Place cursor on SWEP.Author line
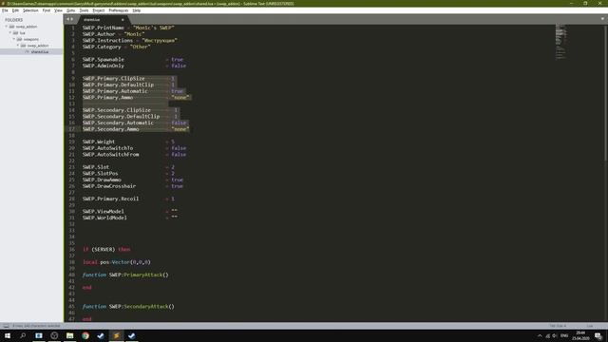 (x=113, y=34)
